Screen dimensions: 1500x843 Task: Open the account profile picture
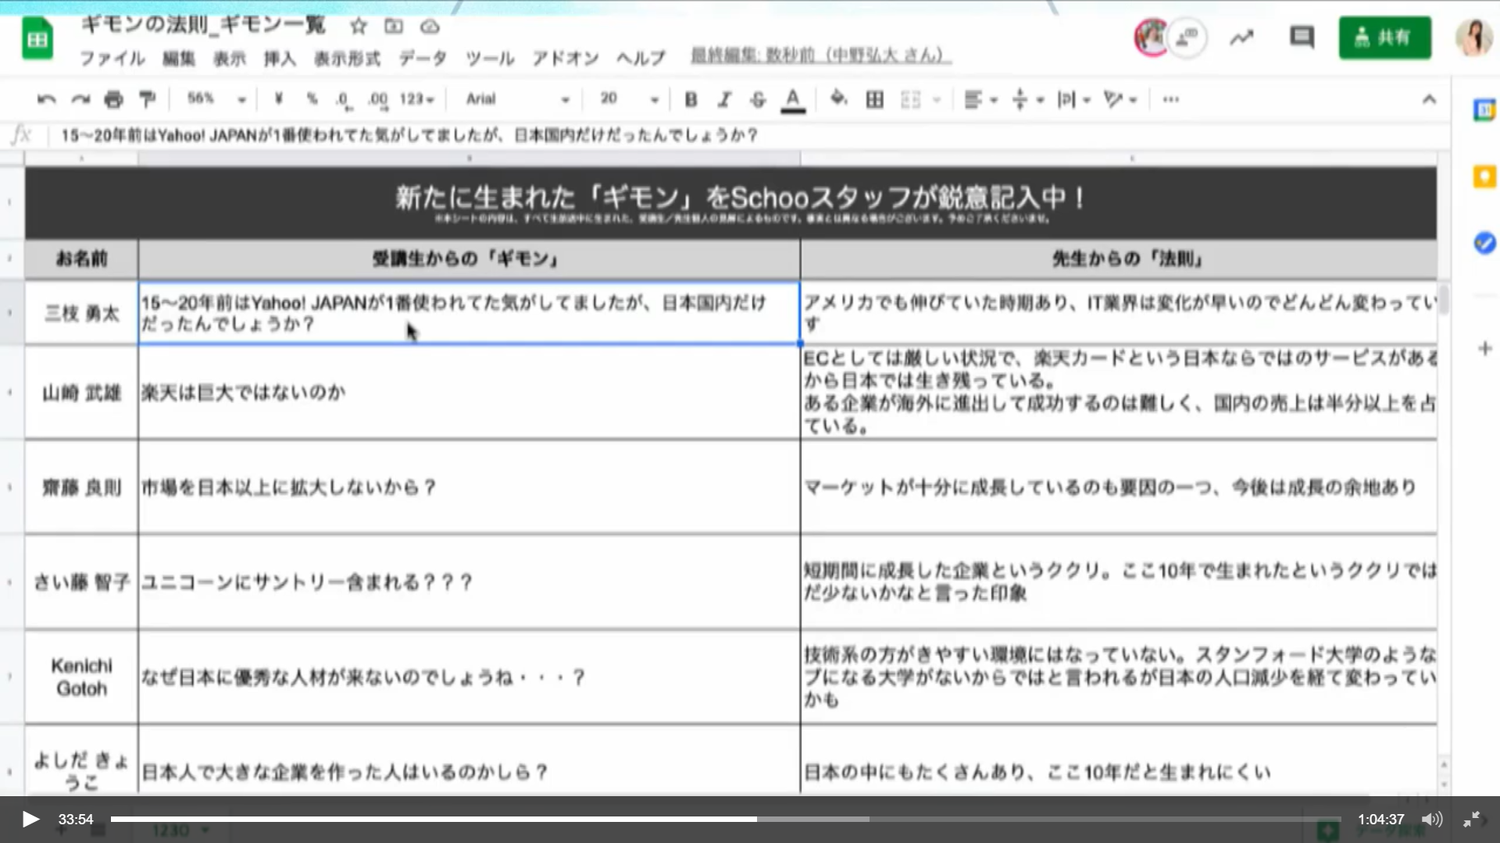pyautogui.click(x=1473, y=37)
